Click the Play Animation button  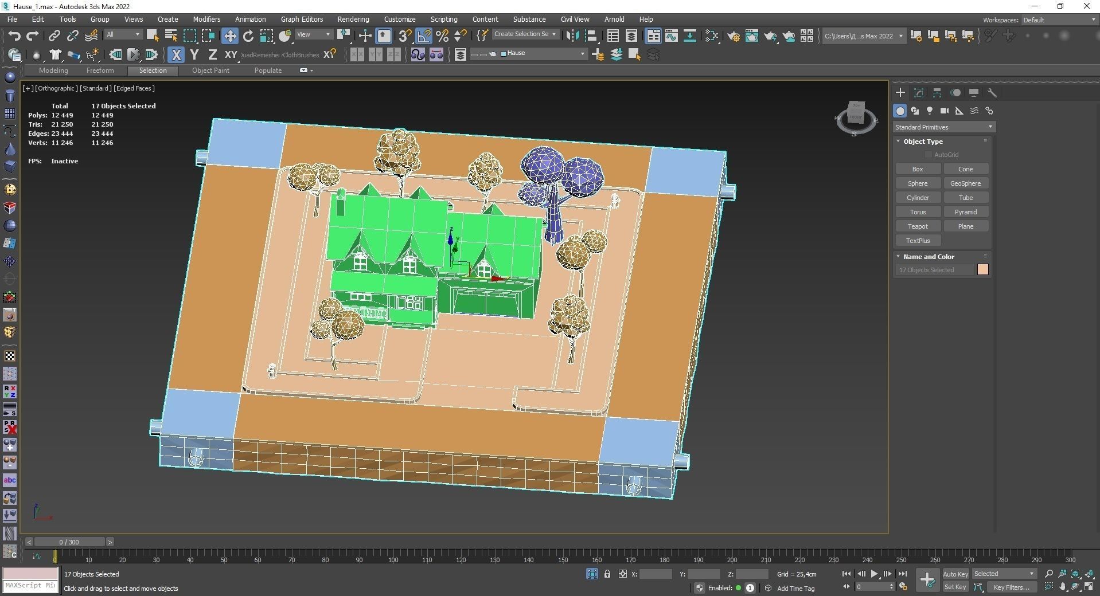click(874, 574)
